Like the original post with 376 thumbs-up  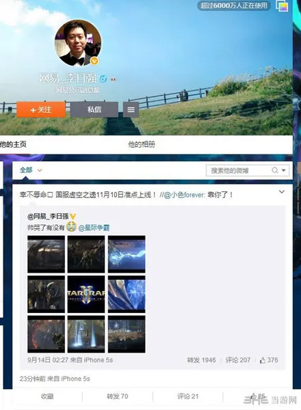[x=269, y=360]
